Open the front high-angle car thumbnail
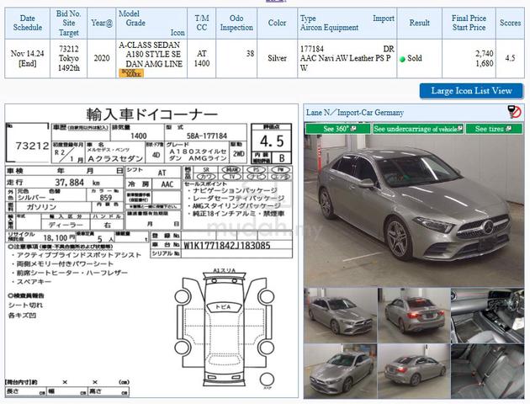 click(x=341, y=371)
